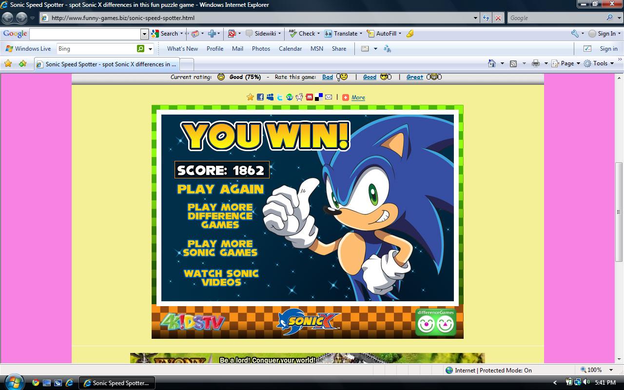The width and height of the screenshot is (624, 390).
Task: Click the Refresh page button
Action: 486,18
